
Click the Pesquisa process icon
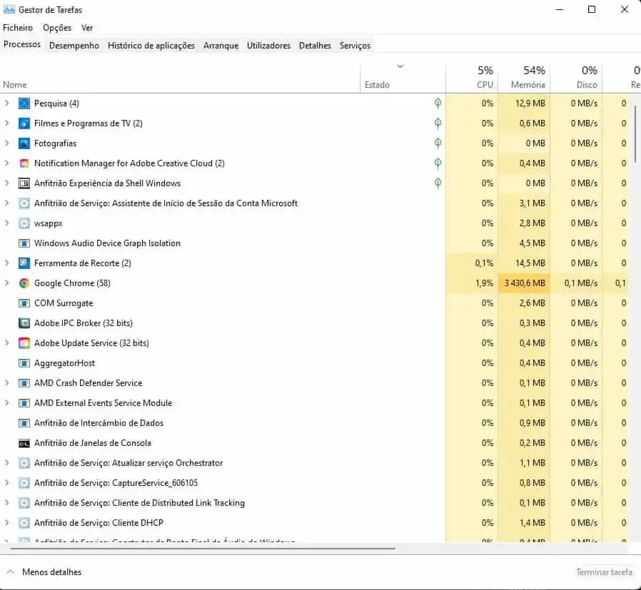(24, 103)
